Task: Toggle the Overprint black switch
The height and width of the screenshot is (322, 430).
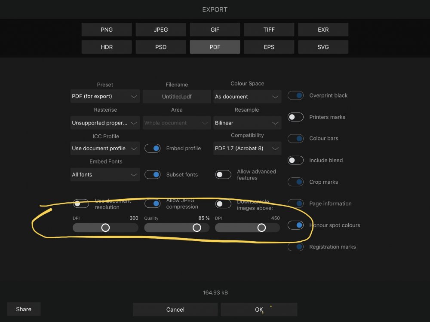Action: click(x=295, y=95)
